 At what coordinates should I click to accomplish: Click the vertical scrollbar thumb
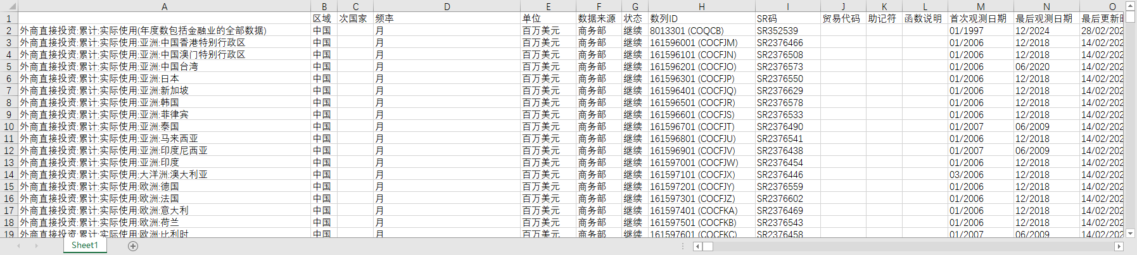click(1131, 17)
